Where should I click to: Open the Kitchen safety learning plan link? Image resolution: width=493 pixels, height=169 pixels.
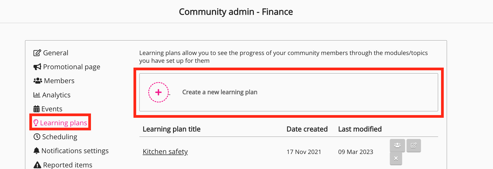pyautogui.click(x=165, y=152)
